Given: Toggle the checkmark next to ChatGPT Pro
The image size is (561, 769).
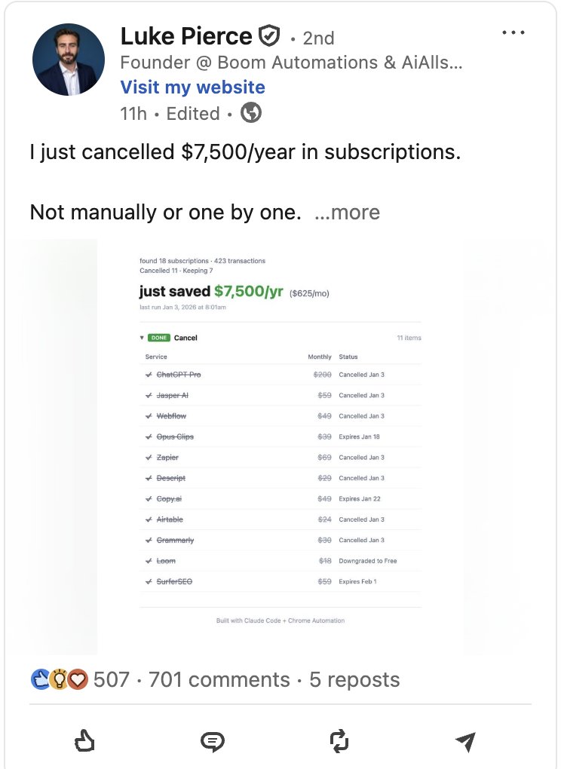Looking at the screenshot, I should click(146, 375).
